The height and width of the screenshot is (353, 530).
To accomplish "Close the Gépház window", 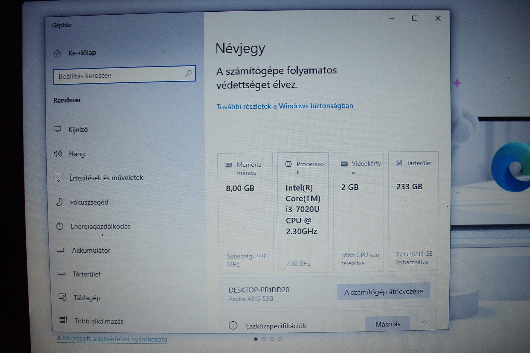I will point(438,19).
